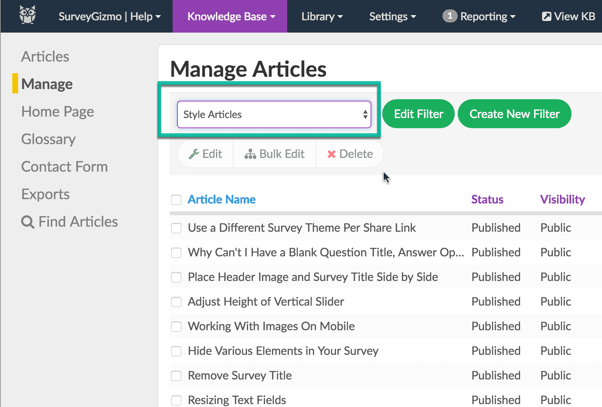Toggle the select-all articles checkbox
The width and height of the screenshot is (602, 407).
[x=176, y=200]
